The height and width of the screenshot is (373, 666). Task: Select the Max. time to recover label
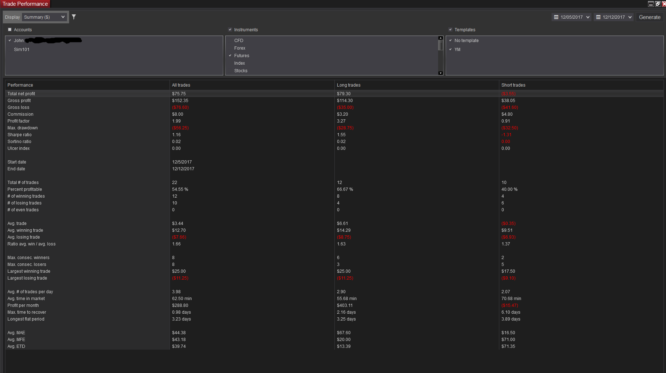[27, 312]
